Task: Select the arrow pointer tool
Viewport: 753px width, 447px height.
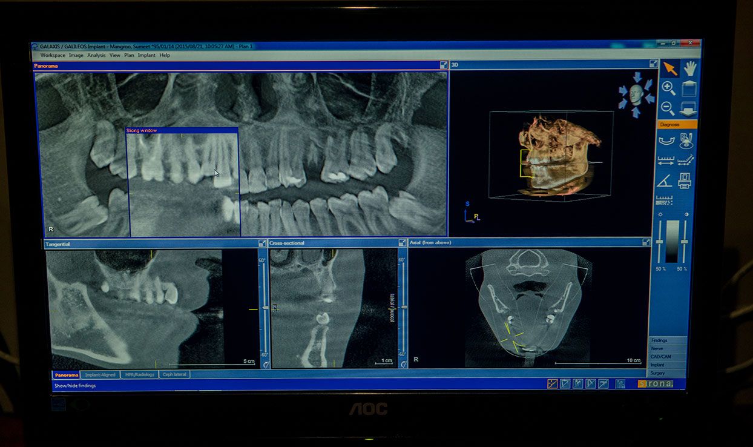Action: (669, 68)
